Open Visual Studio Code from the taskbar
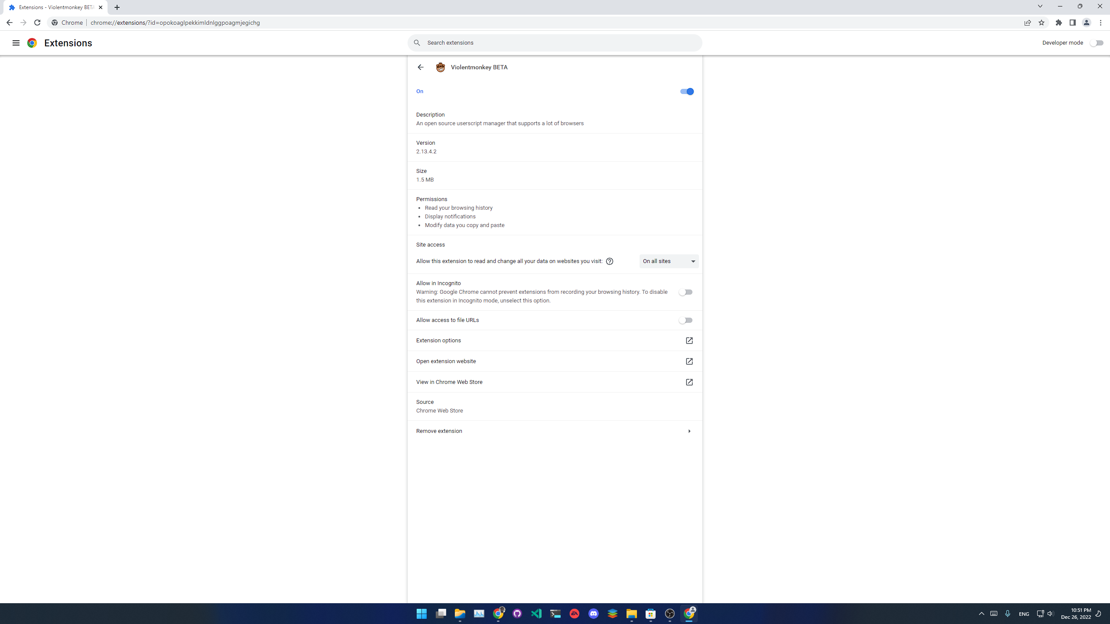 (536, 614)
